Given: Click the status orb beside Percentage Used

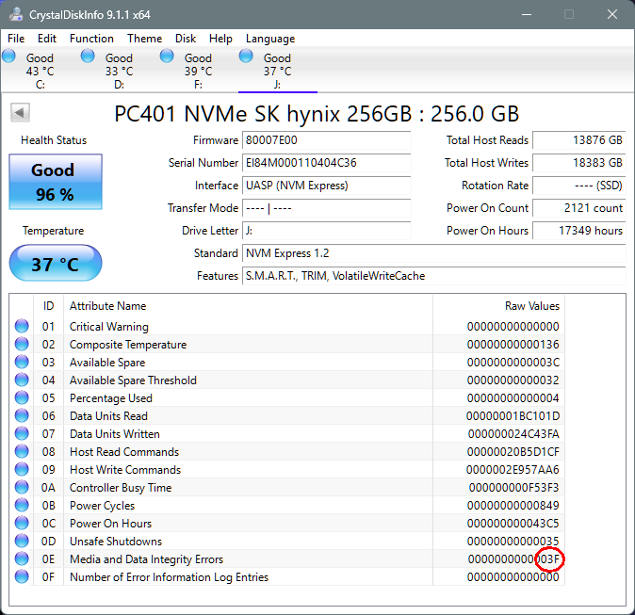Looking at the screenshot, I should (x=22, y=398).
